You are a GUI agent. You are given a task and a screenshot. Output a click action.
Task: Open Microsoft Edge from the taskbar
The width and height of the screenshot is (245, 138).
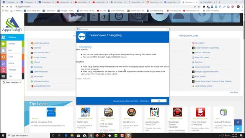pos(66,135)
